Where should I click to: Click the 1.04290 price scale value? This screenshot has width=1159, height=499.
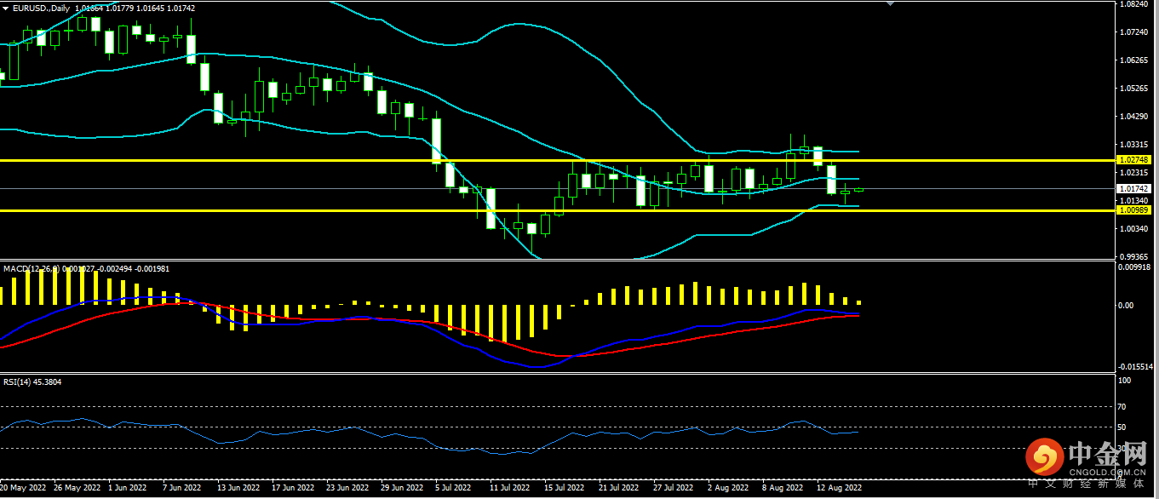[1135, 116]
